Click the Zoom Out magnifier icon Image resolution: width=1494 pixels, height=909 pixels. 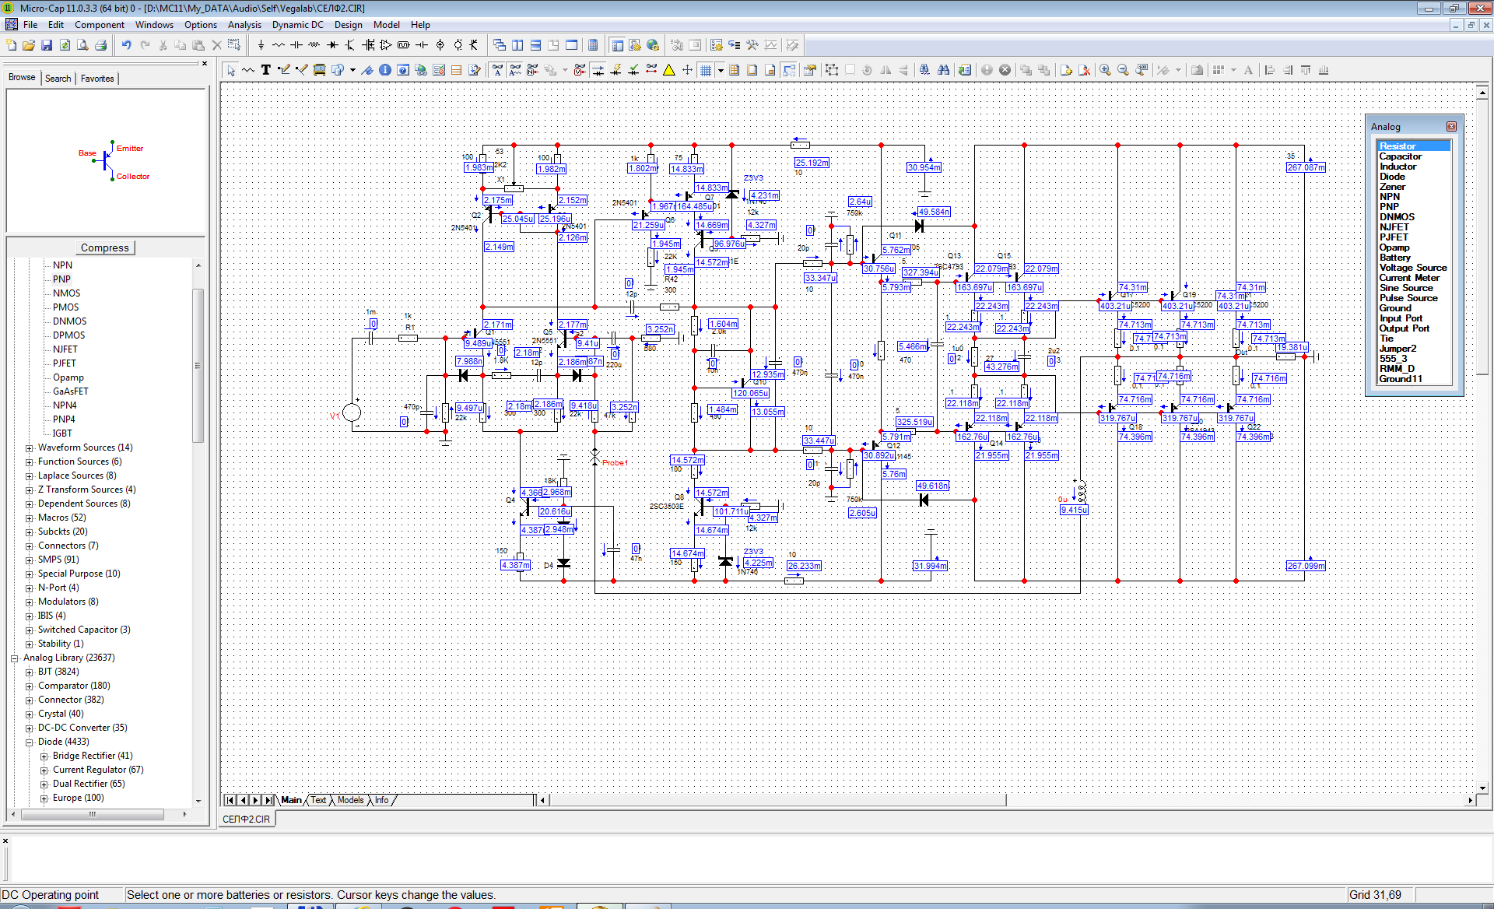tap(1123, 70)
